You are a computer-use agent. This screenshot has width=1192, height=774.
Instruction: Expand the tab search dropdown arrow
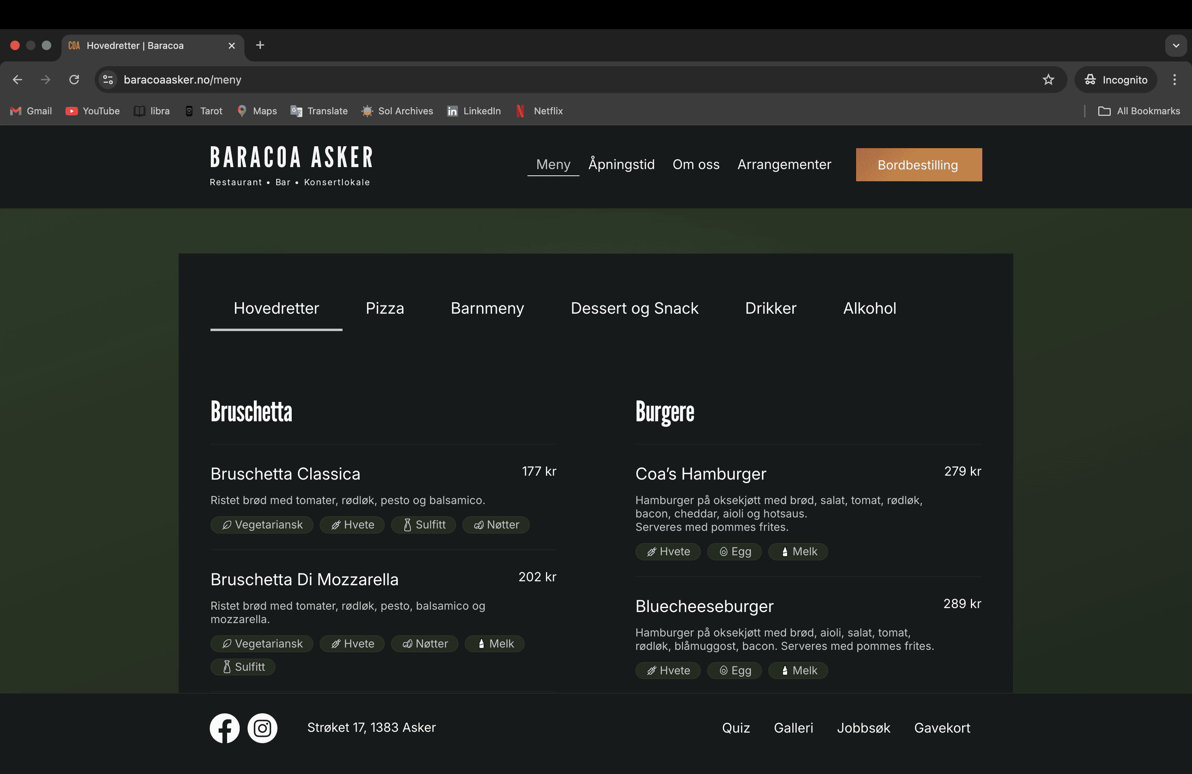point(1176,46)
